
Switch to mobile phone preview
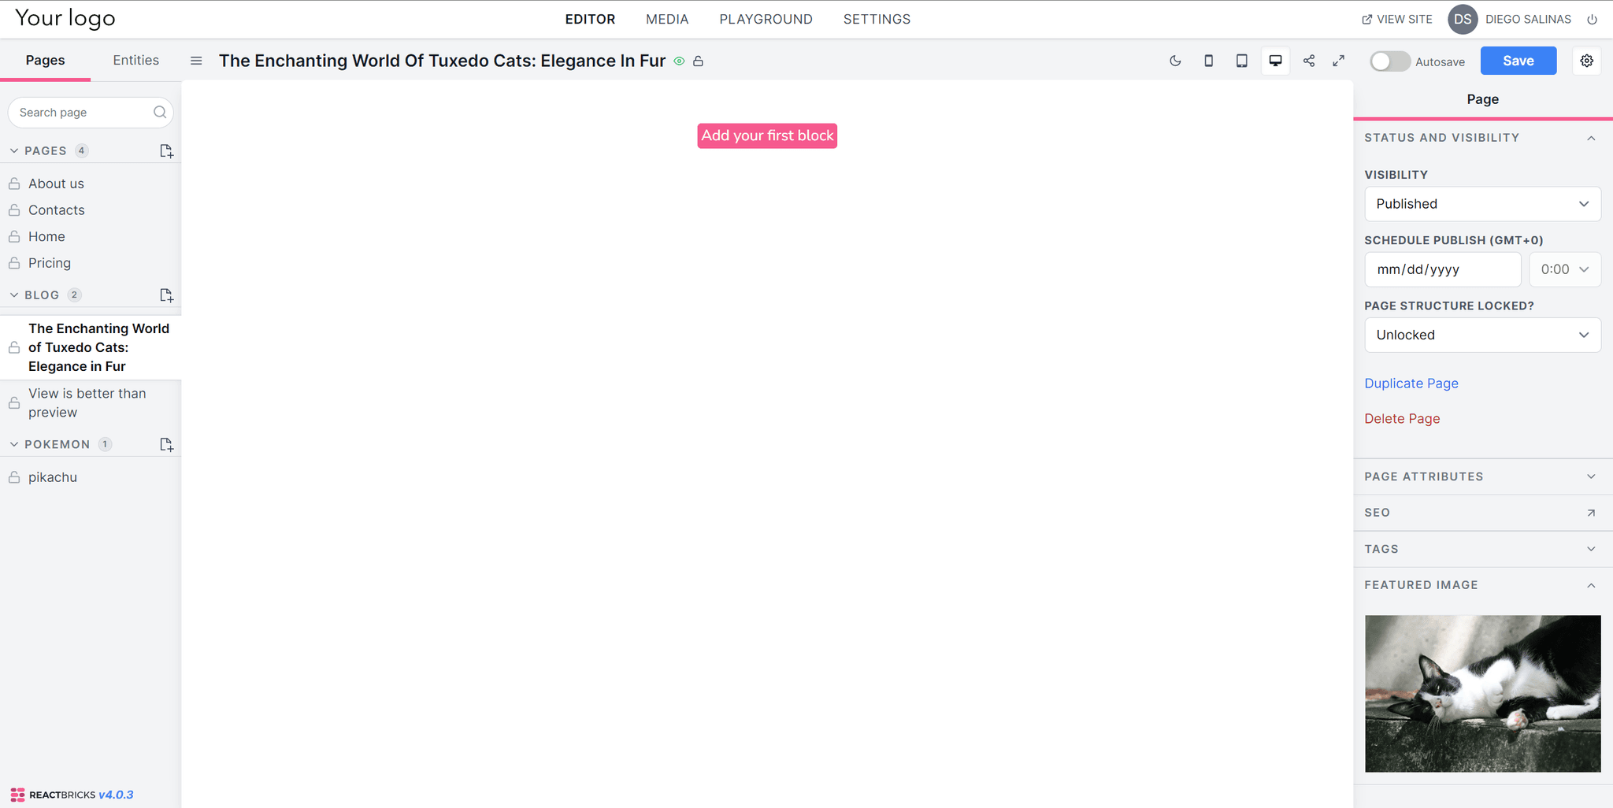click(x=1208, y=61)
